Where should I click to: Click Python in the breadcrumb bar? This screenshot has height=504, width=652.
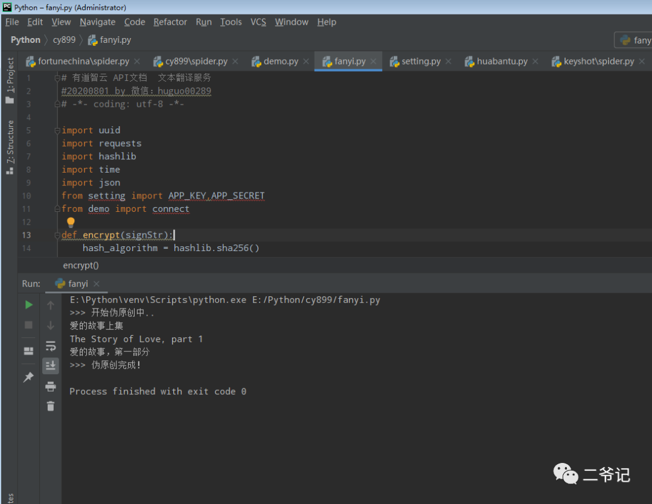point(25,40)
